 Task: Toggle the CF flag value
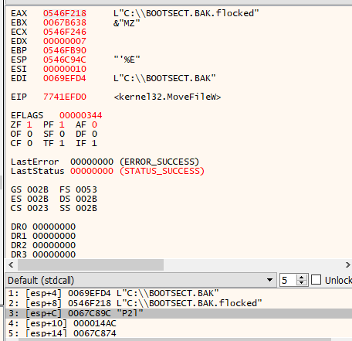point(29,143)
